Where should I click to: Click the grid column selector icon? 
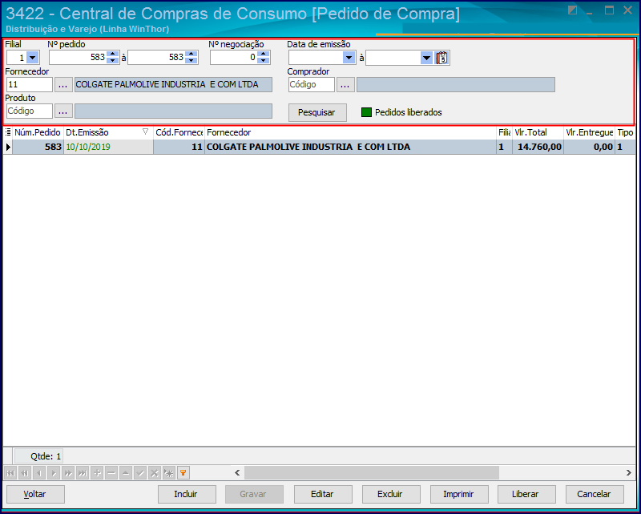click(x=8, y=132)
